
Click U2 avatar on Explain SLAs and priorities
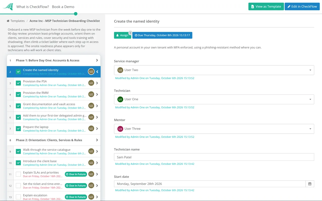point(91,174)
